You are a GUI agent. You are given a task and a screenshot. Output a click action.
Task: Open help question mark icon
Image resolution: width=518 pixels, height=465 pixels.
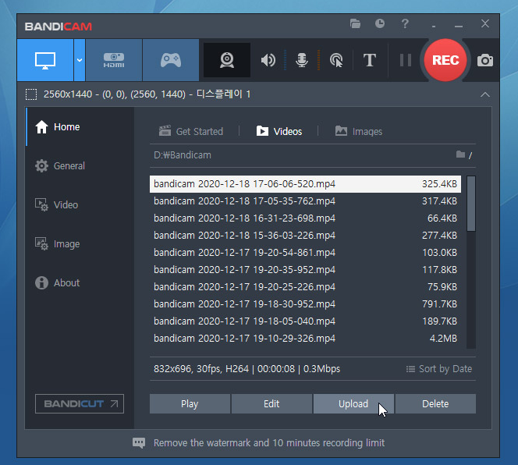[x=405, y=23]
